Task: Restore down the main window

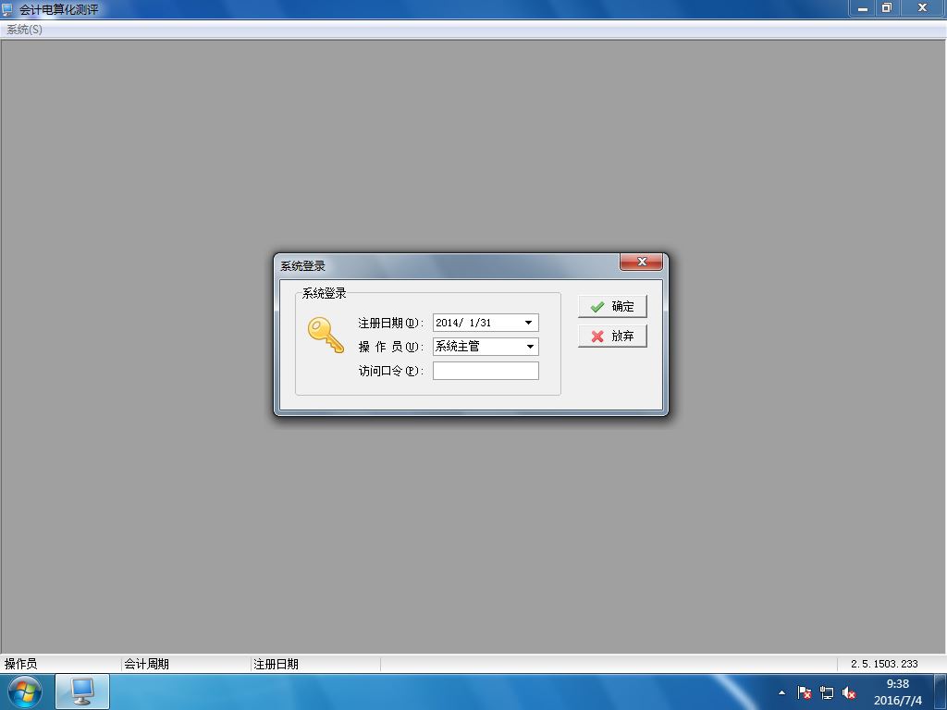Action: pos(887,7)
